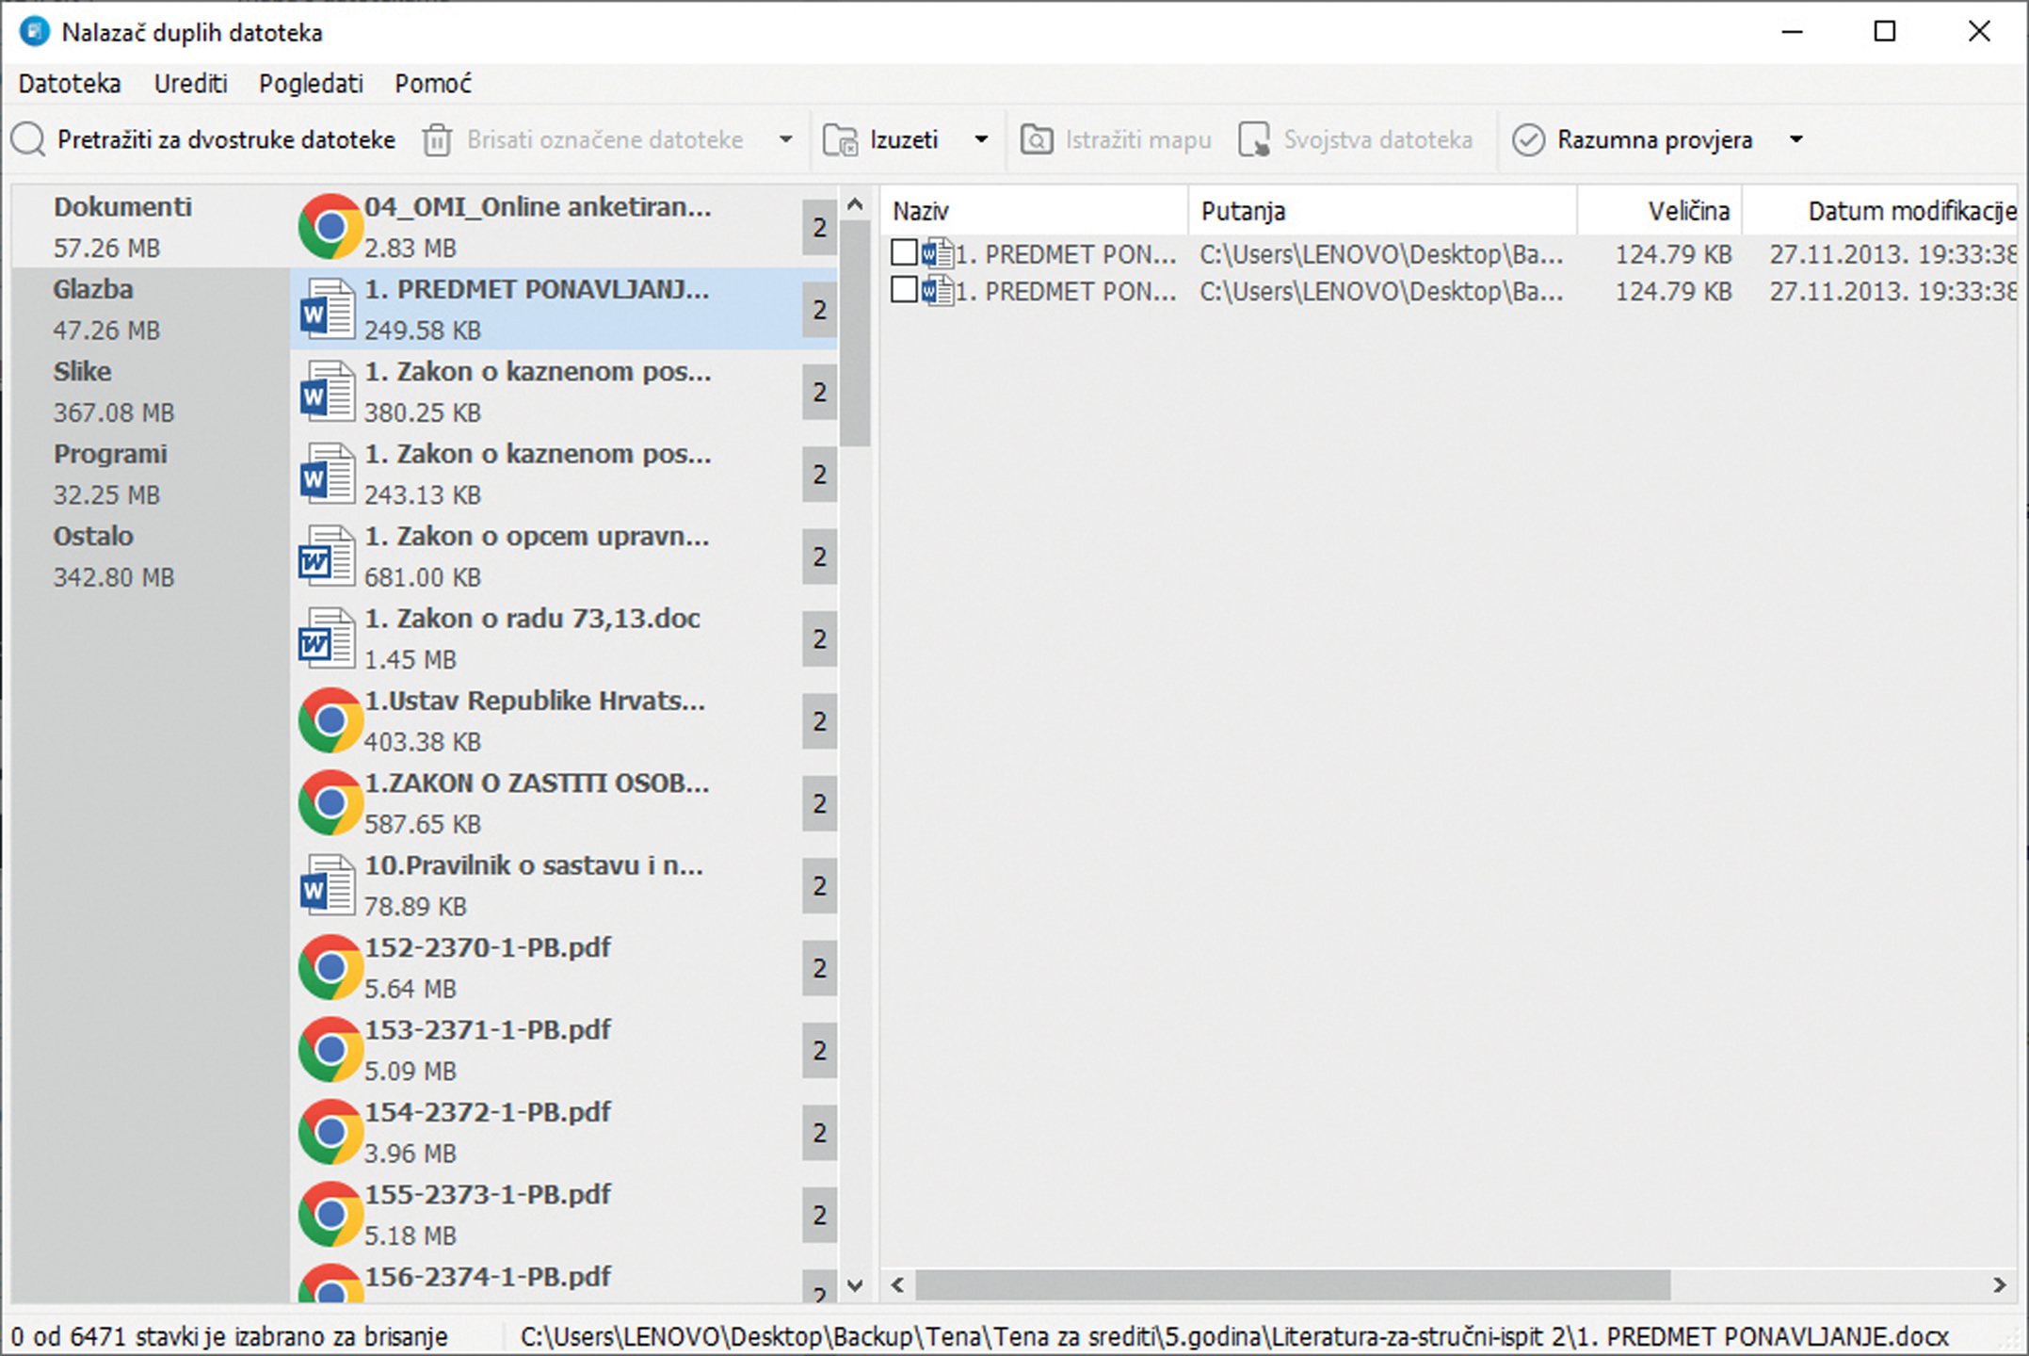This screenshot has width=2029, height=1356.
Task: Click the horizontal scrollbar thumb in file list
Action: [1292, 1284]
